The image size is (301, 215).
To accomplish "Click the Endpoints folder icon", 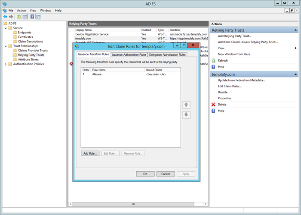I will pos(15,32).
